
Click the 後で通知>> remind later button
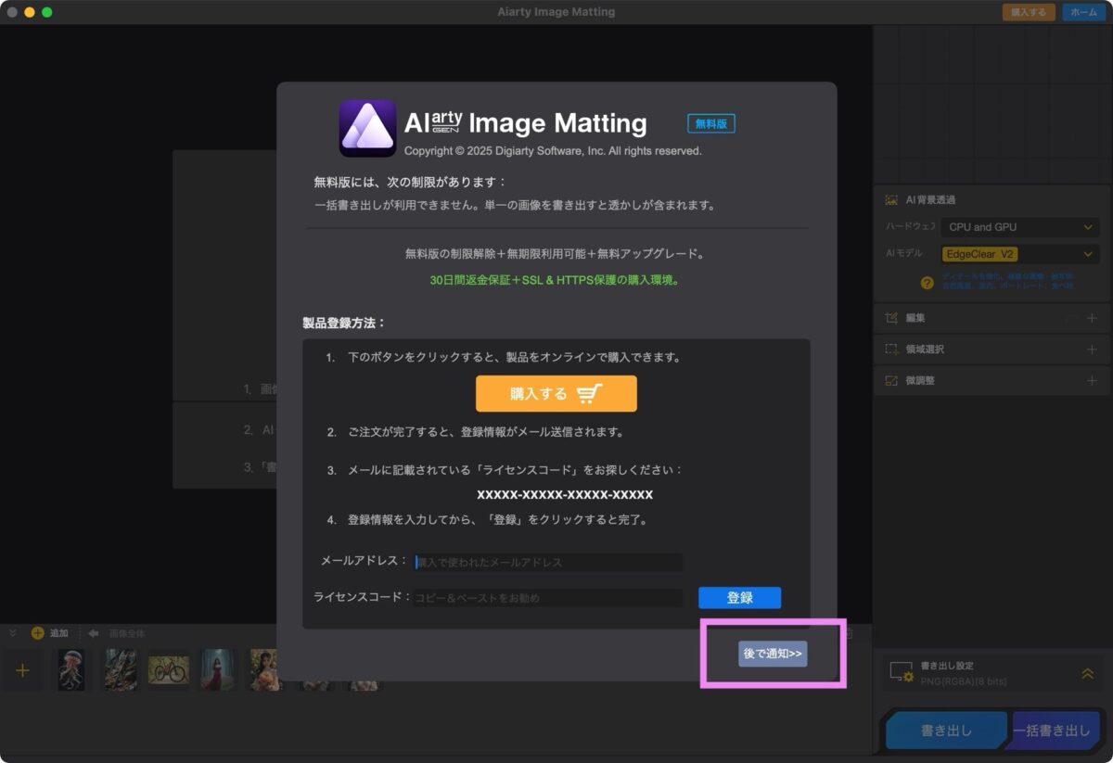coord(773,654)
